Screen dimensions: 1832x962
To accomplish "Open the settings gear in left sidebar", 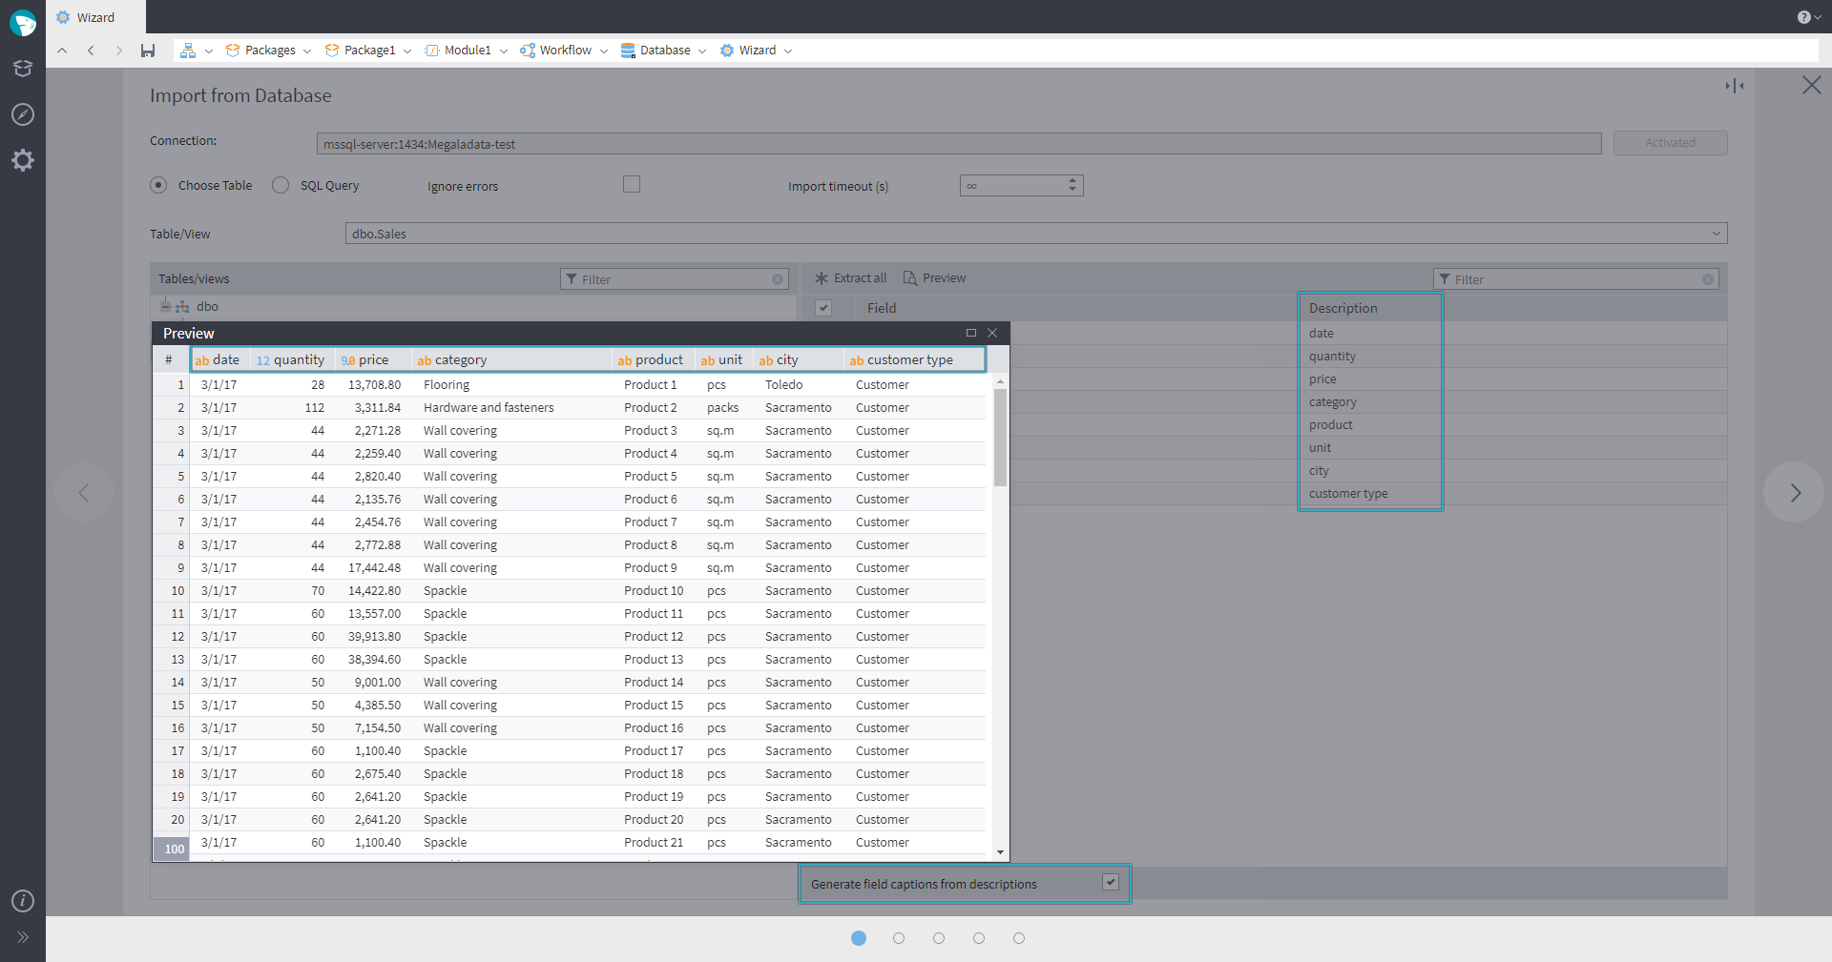I will pos(23,160).
